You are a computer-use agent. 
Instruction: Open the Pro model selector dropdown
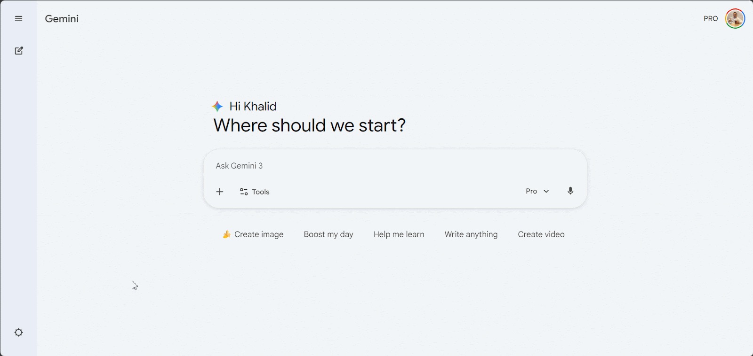[537, 191]
